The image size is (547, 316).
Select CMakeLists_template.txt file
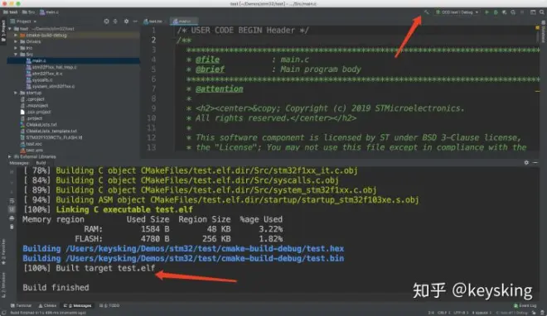pyautogui.click(x=49, y=132)
